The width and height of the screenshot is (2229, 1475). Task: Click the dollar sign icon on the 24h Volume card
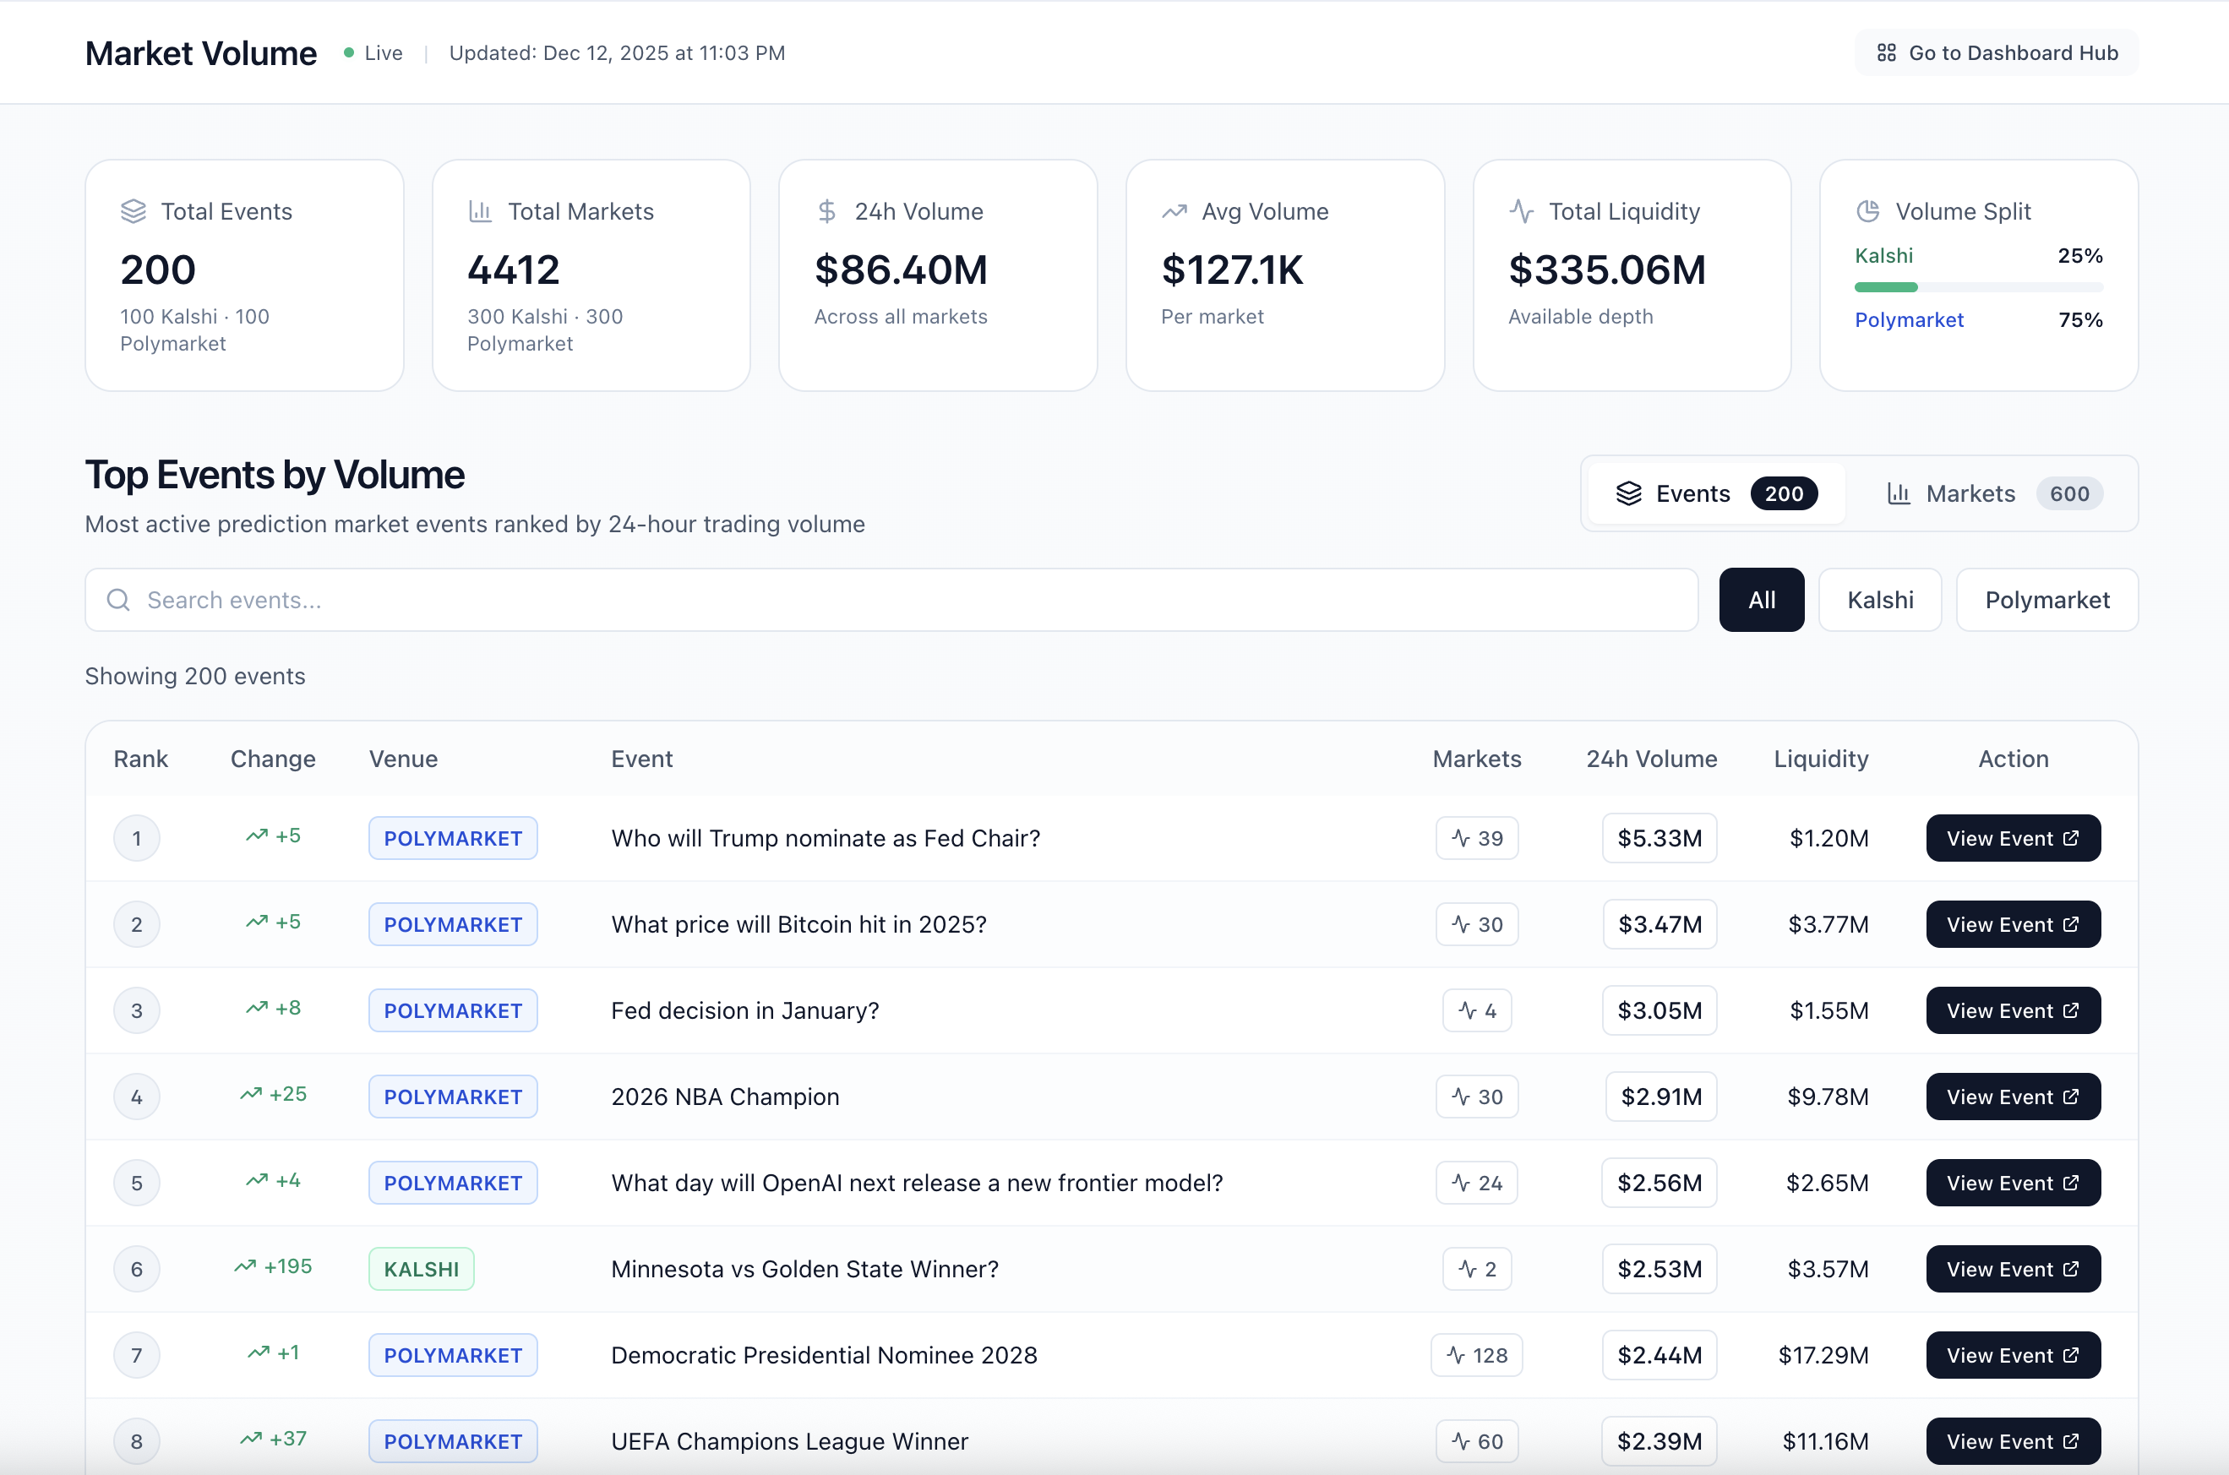pos(827,210)
